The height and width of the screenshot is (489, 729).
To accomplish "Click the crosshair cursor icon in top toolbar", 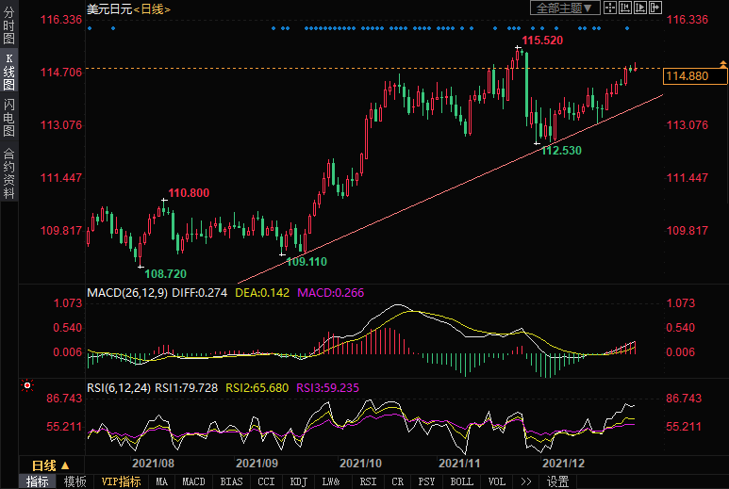I will coord(610,8).
